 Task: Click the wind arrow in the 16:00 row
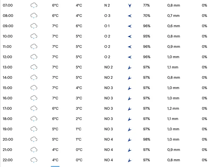[130, 99]
